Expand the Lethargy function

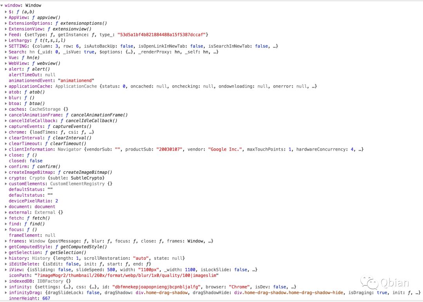(x=5, y=40)
